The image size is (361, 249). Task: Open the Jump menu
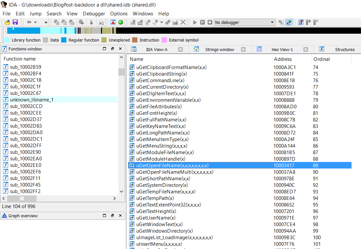(35, 14)
